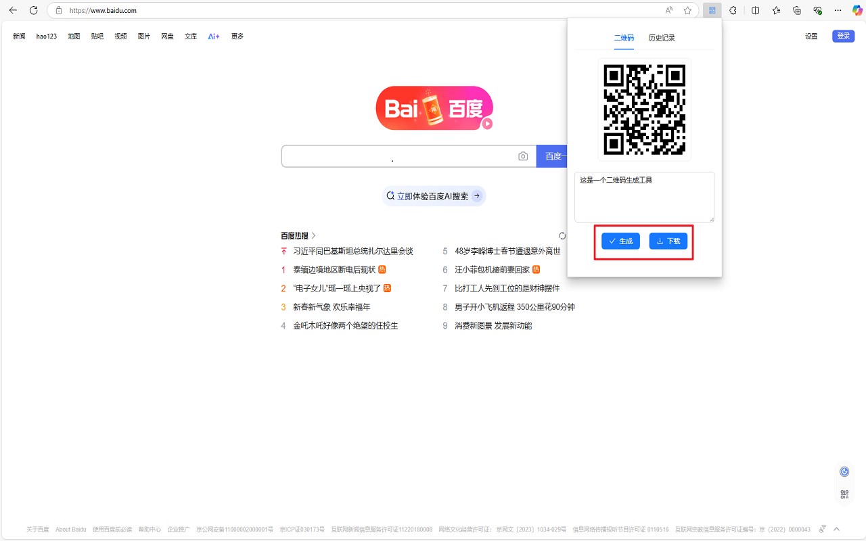The width and height of the screenshot is (866, 541).
Task: Open hot search 消费新图景 发展新动能
Action: [x=493, y=326]
